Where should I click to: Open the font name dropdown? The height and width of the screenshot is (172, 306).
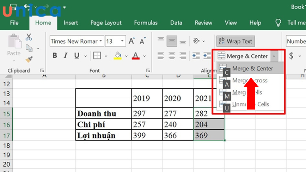tap(101, 41)
